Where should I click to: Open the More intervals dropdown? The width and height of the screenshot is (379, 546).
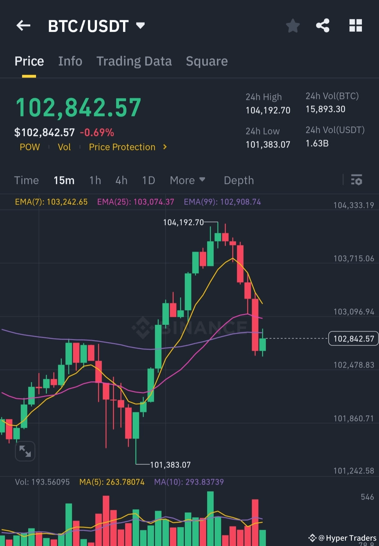[x=188, y=180]
